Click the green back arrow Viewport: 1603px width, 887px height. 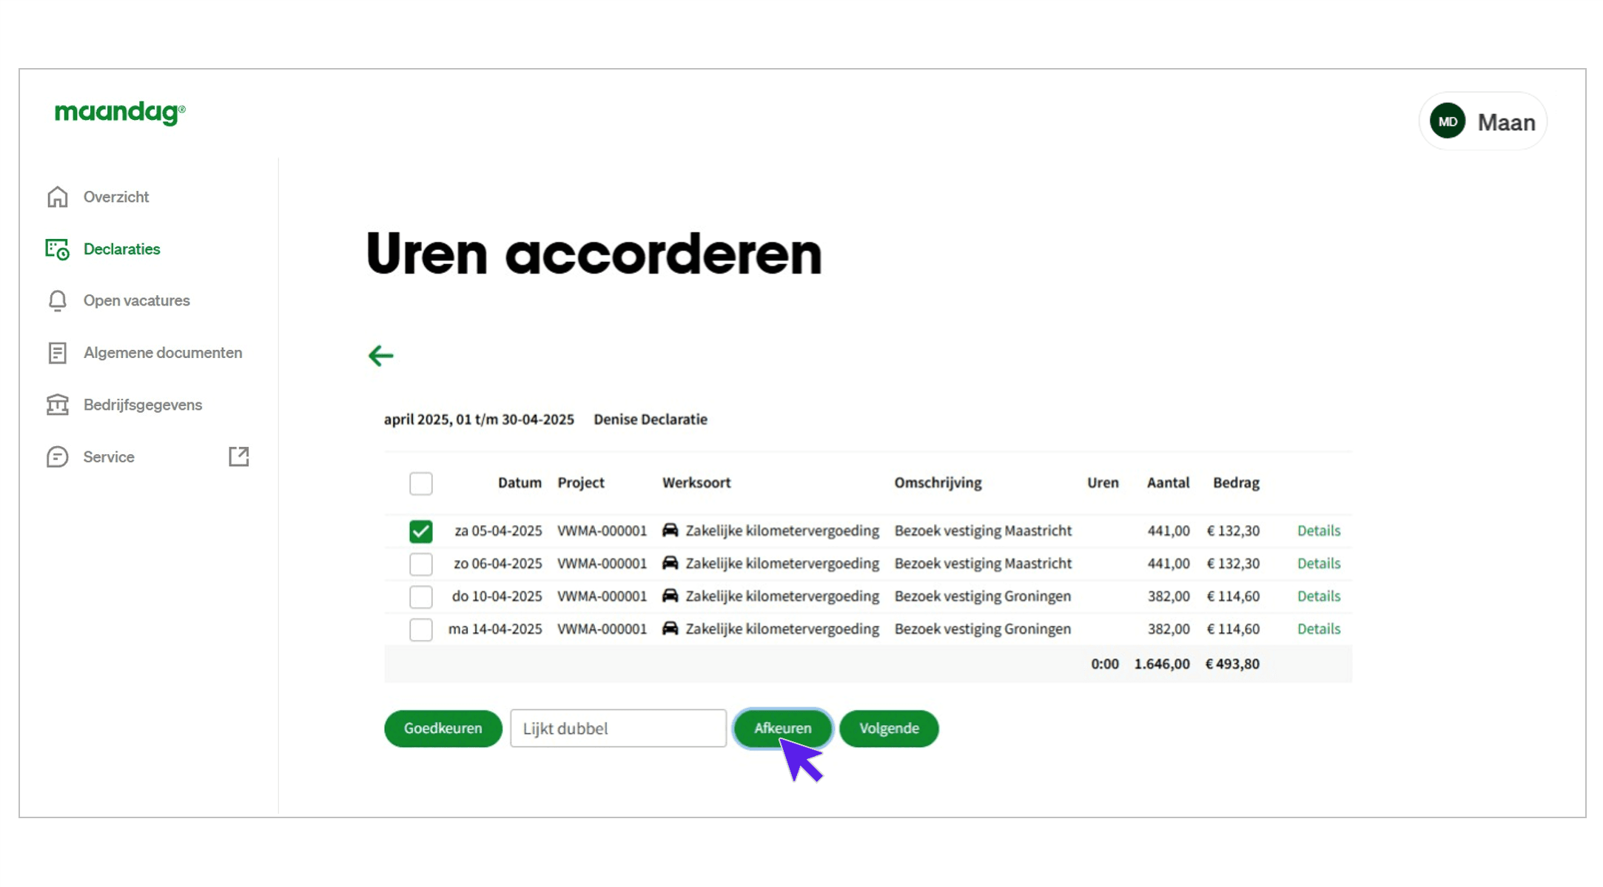click(x=380, y=356)
